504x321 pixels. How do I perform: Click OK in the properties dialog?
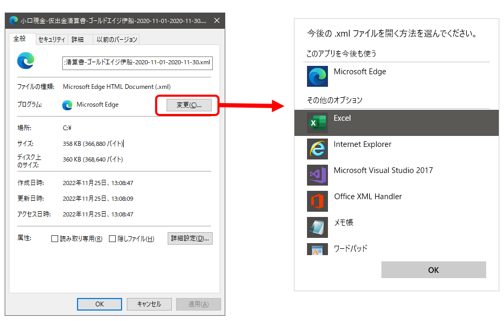(x=99, y=304)
